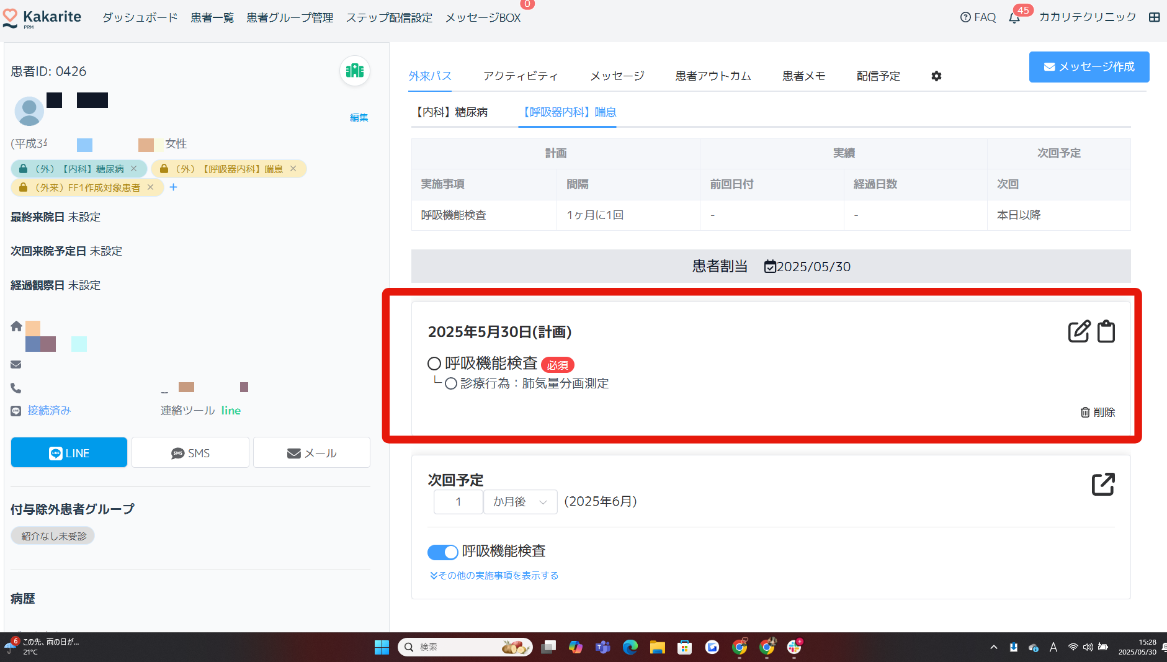Click the green hospital building icon
The width and height of the screenshot is (1167, 662).
[355, 71]
